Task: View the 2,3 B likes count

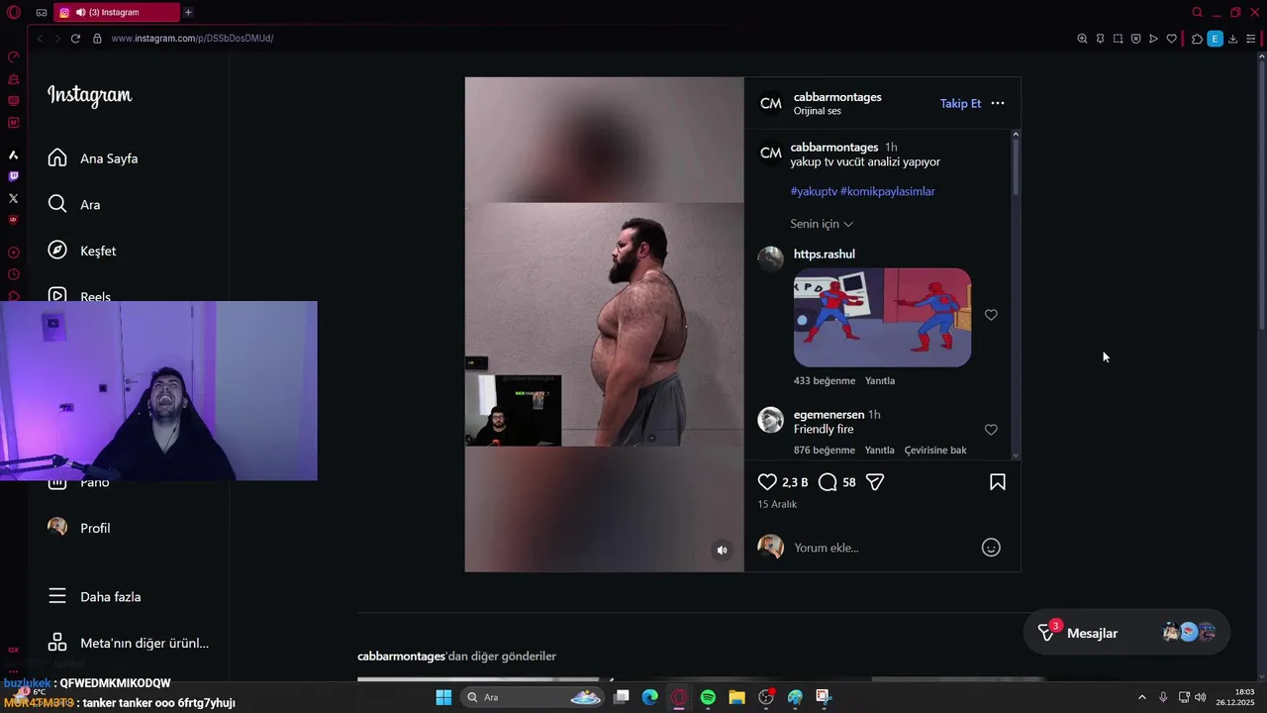Action: click(x=795, y=482)
